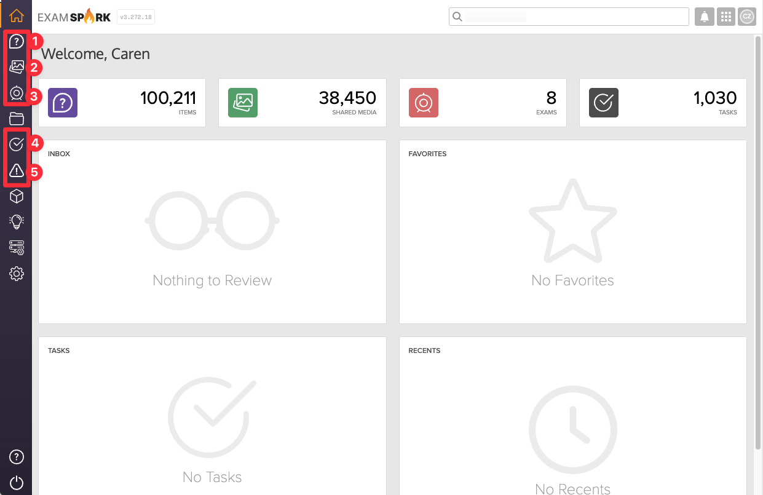
Task: Open Help at the sidebar bottom
Action: [x=17, y=457]
